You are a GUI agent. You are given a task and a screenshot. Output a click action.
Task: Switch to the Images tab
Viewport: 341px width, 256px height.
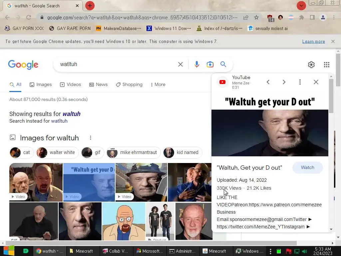click(x=41, y=84)
